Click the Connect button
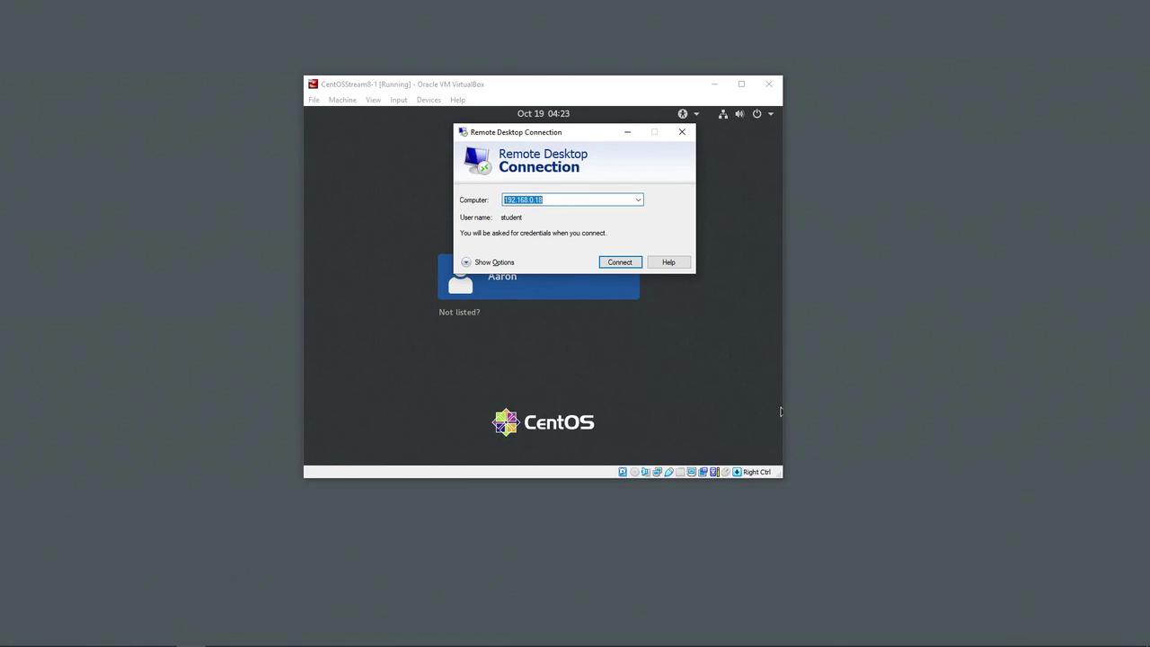Image resolution: width=1150 pixels, height=647 pixels. pos(620,262)
